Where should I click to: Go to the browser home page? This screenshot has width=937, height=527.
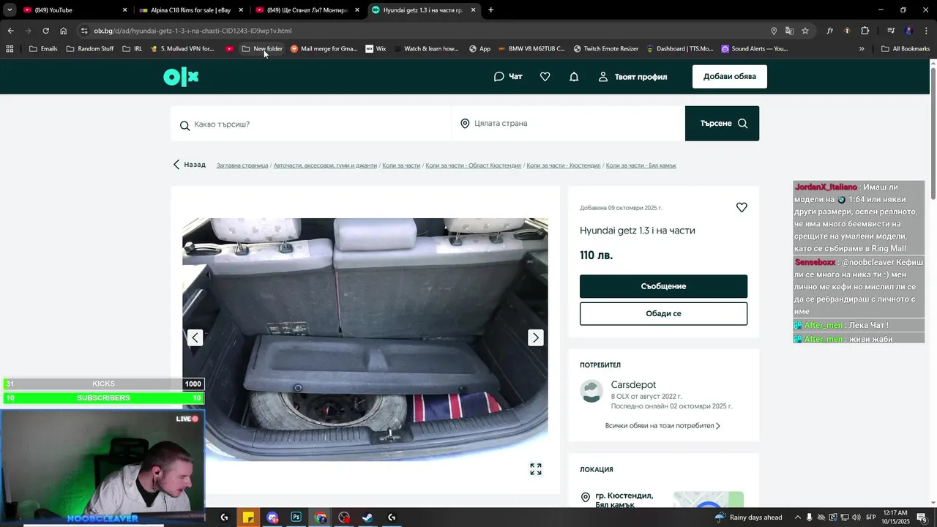[x=64, y=31]
